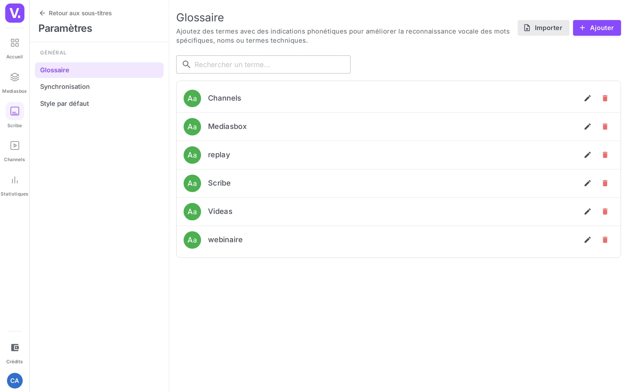Open the Statistiques bar chart icon
This screenshot has height=392, width=628.
15,180
